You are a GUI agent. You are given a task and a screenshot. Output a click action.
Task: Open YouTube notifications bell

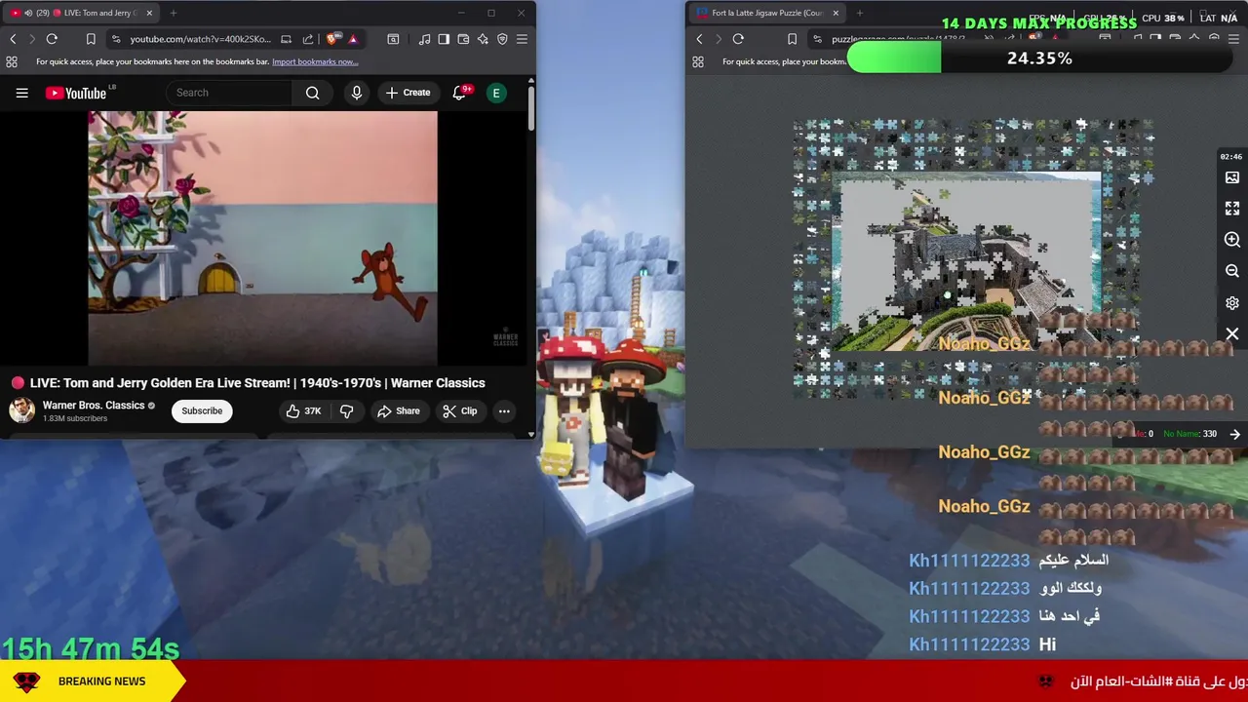pos(459,93)
